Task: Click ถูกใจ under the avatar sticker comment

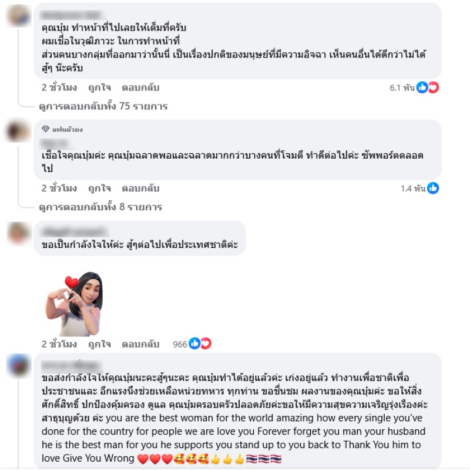Action: pyautogui.click(x=99, y=344)
